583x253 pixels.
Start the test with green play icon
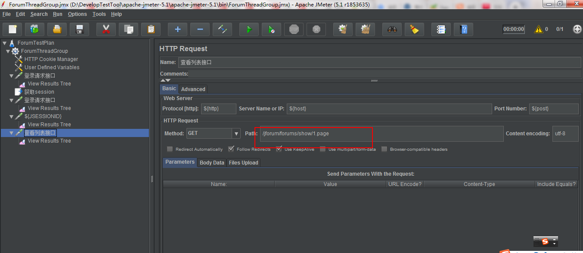[x=249, y=29]
